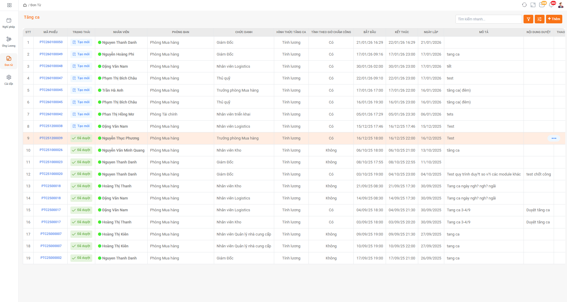567x302 pixels.
Task: Open voucher PTC260100050 link
Action: (x=51, y=42)
